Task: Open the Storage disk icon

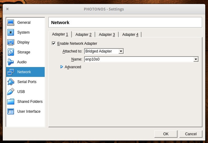Action: [11, 52]
